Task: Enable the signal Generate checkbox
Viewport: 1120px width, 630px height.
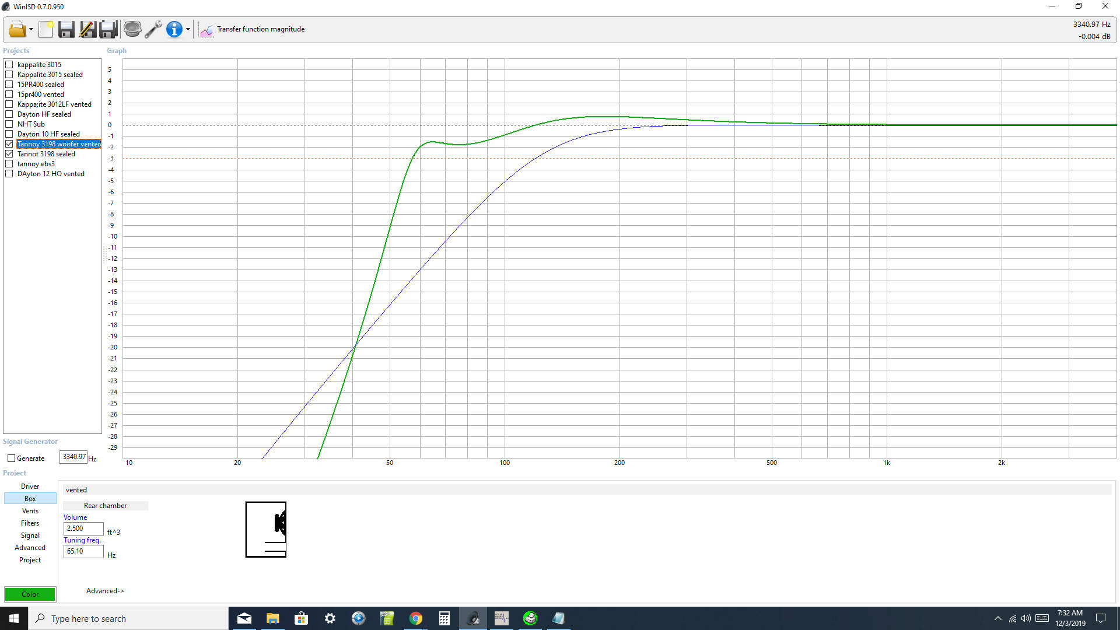Action: [11, 459]
